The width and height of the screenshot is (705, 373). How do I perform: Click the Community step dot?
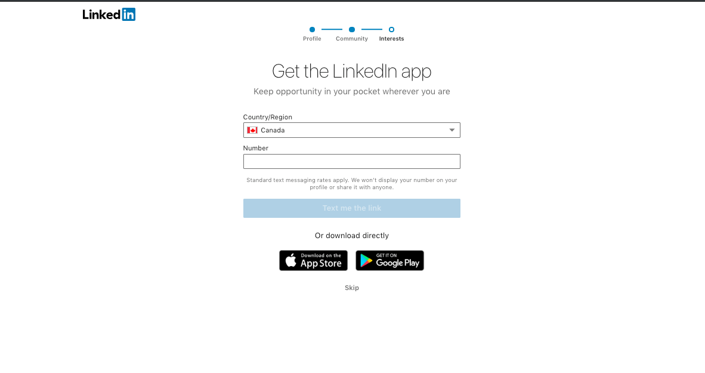(x=352, y=30)
